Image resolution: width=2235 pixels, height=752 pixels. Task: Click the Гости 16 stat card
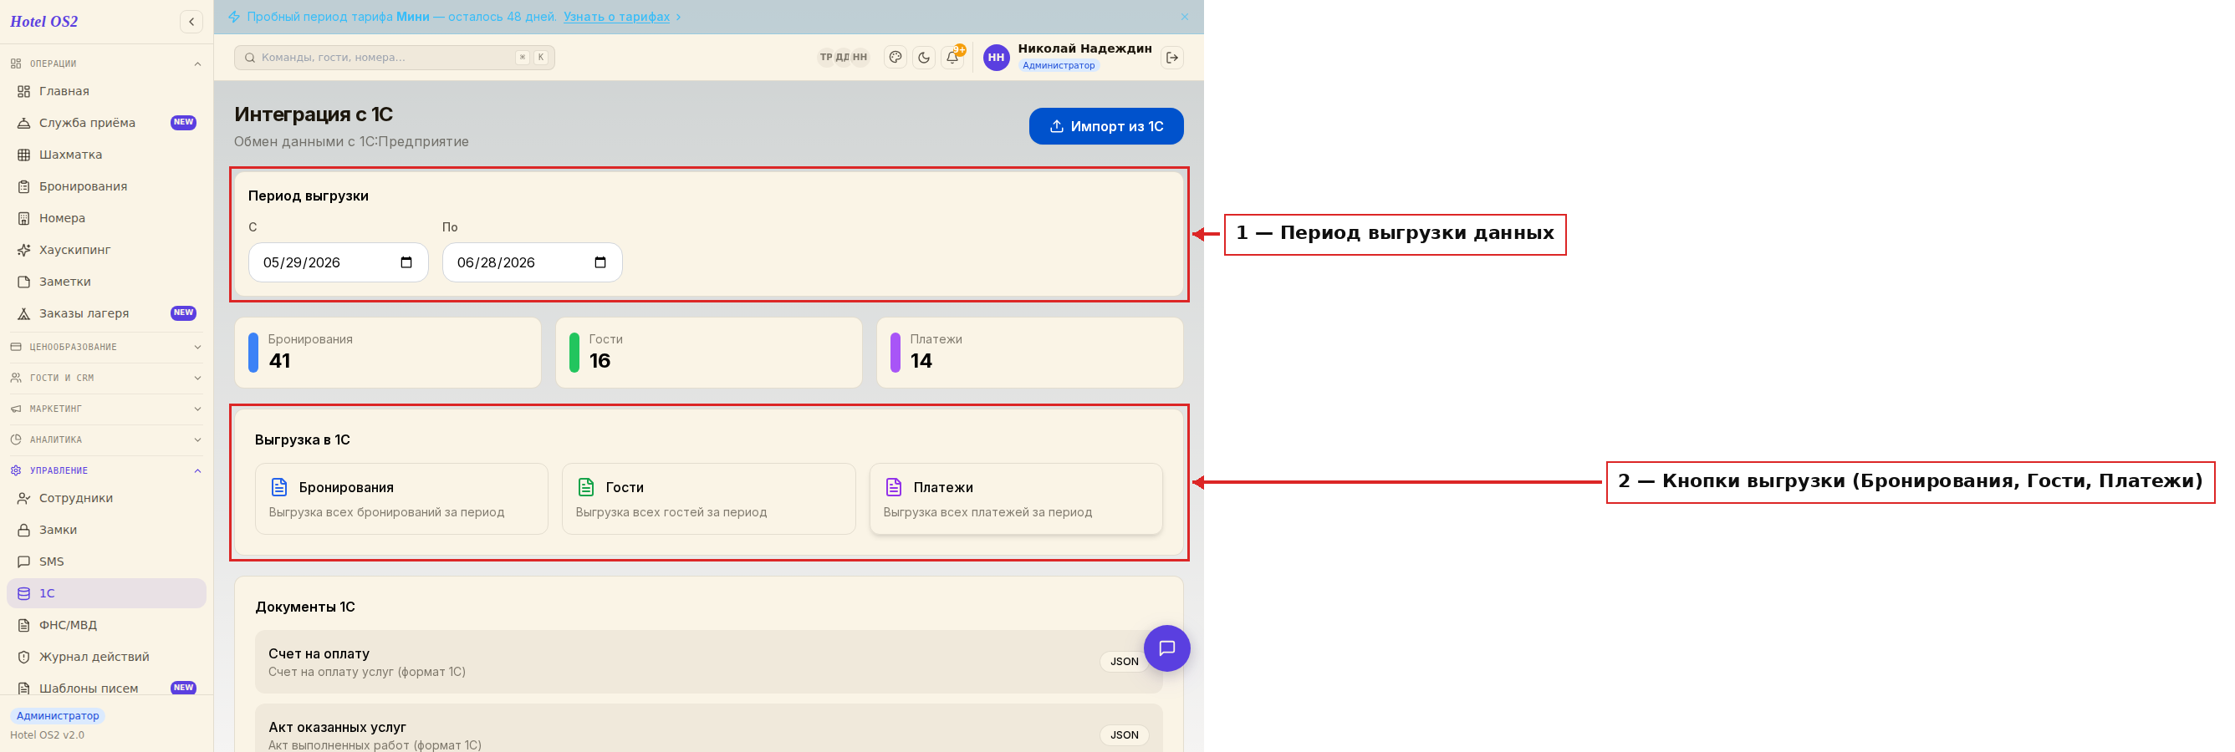709,352
